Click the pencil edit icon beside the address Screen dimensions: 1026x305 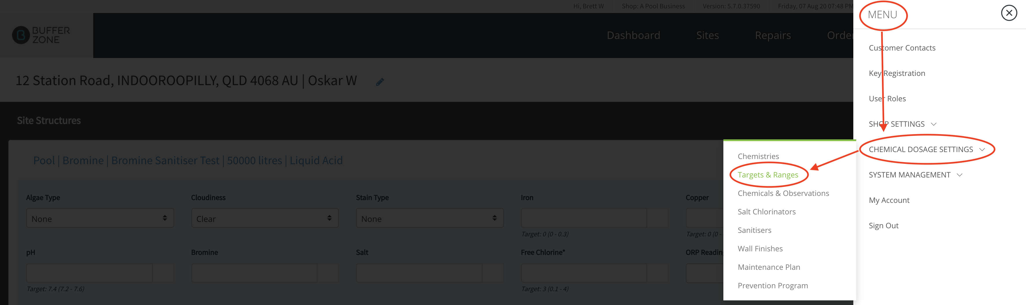tap(380, 82)
